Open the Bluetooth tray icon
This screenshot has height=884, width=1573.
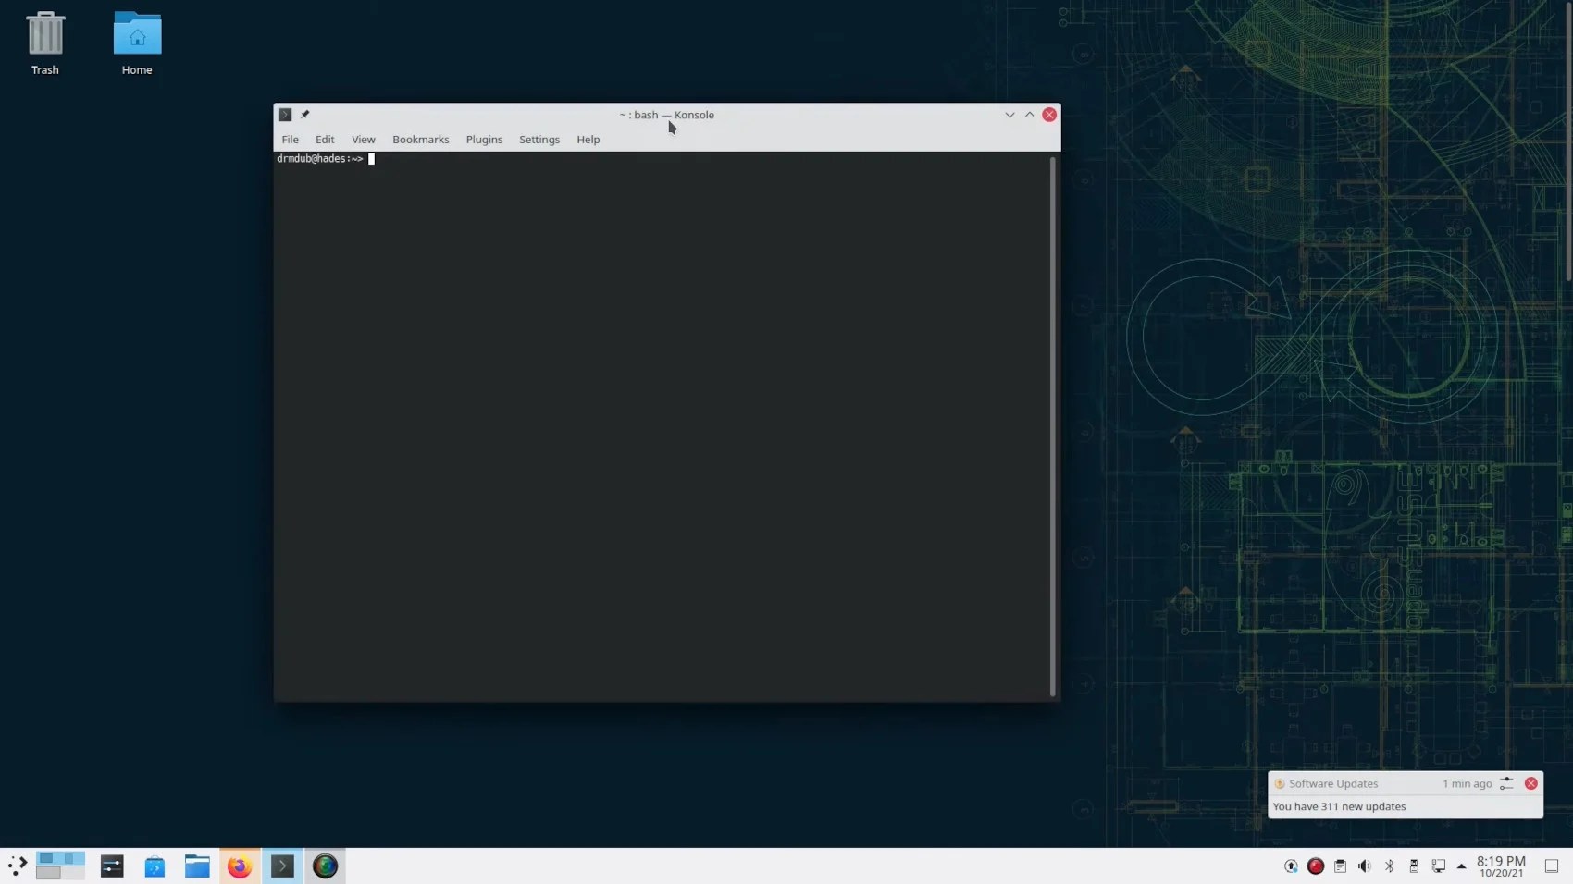click(1389, 866)
